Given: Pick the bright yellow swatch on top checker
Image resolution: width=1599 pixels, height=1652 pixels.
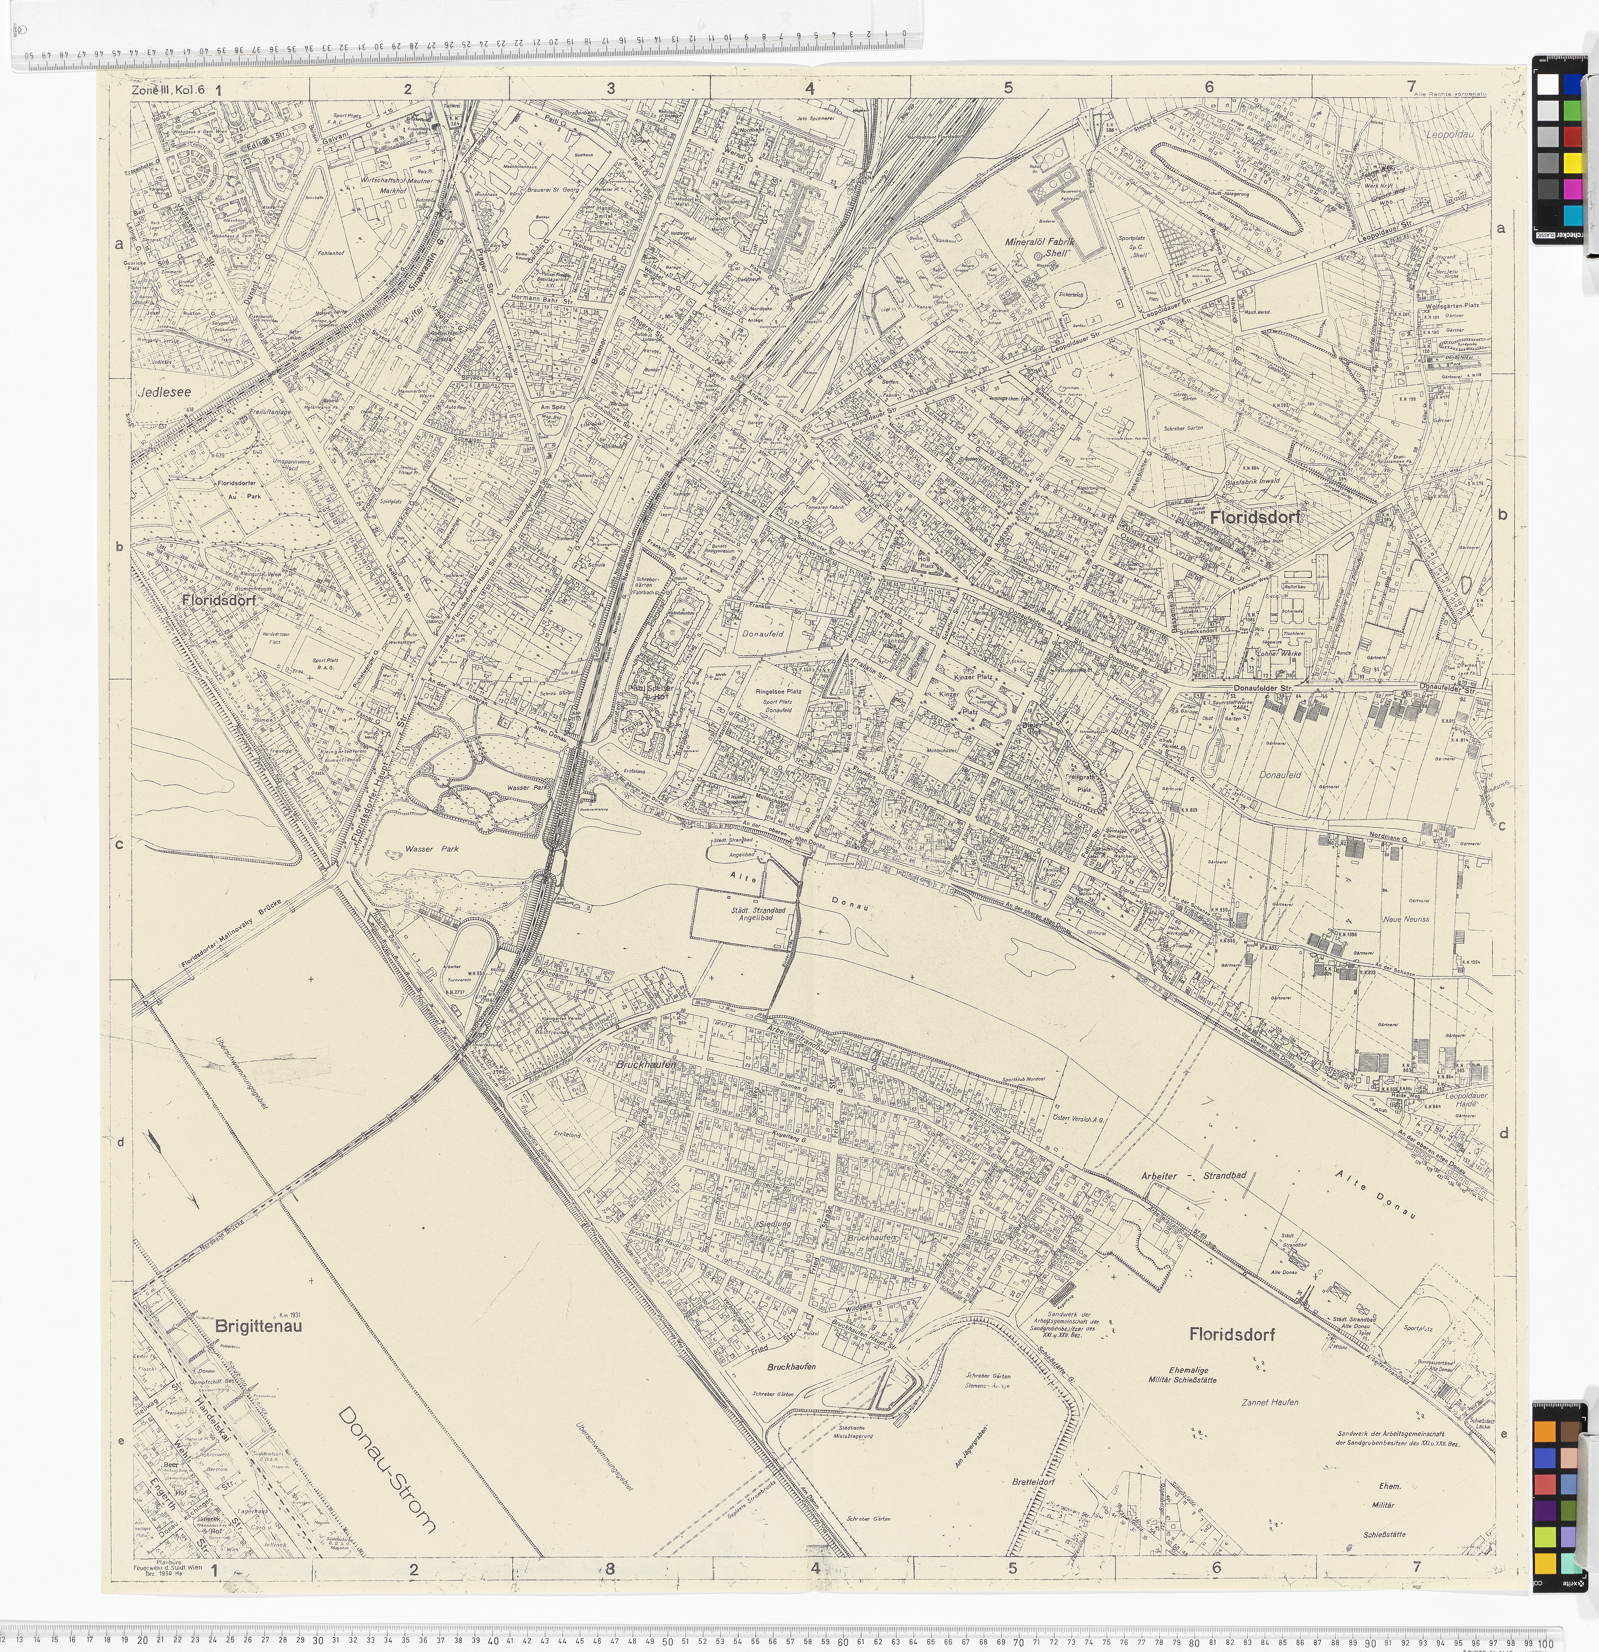Looking at the screenshot, I should pyautogui.click(x=1572, y=163).
